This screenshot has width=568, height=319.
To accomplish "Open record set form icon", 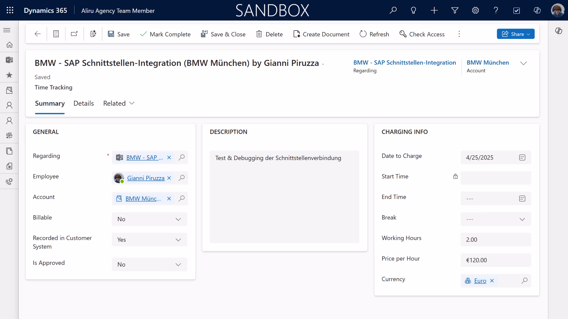I will [x=56, y=34].
